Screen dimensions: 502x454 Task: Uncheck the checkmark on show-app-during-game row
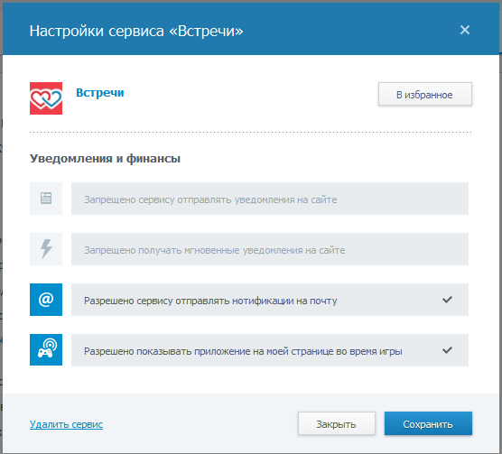447,350
